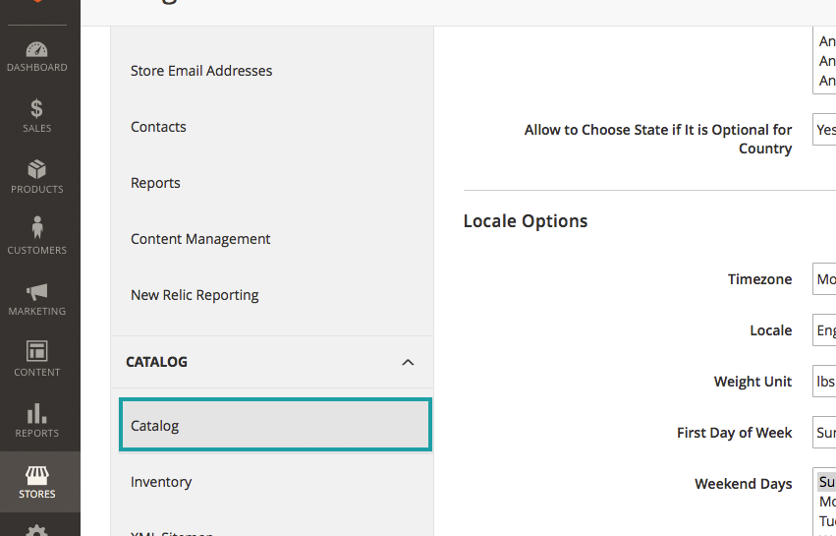
Task: Click the Sales dollar icon
Action: coord(37,109)
